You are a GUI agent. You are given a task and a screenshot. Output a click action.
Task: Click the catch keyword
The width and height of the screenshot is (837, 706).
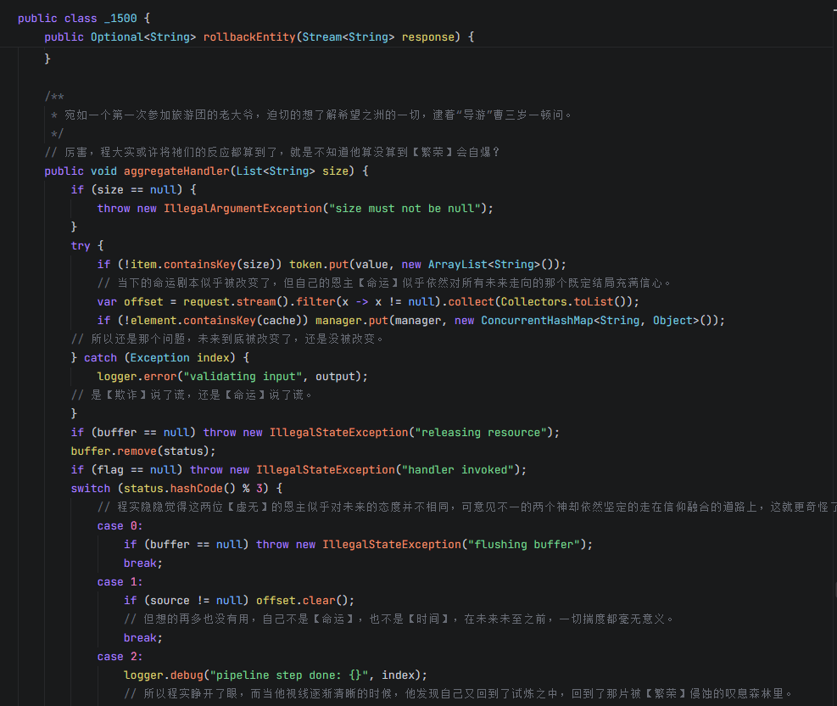(100, 358)
